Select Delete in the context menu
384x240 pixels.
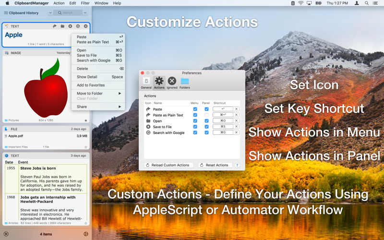pyautogui.click(x=98, y=69)
